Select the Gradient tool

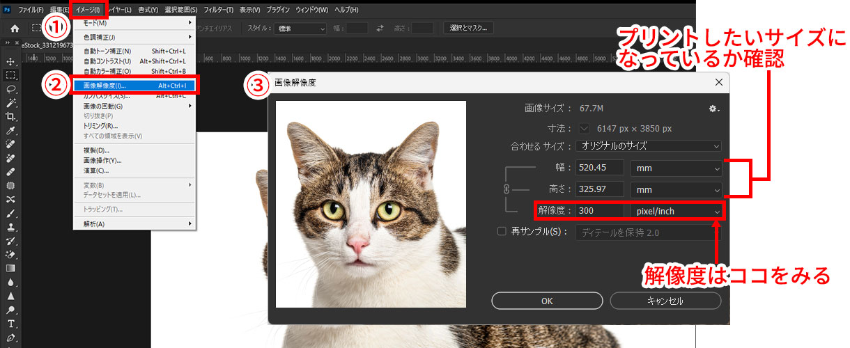pyautogui.click(x=11, y=268)
